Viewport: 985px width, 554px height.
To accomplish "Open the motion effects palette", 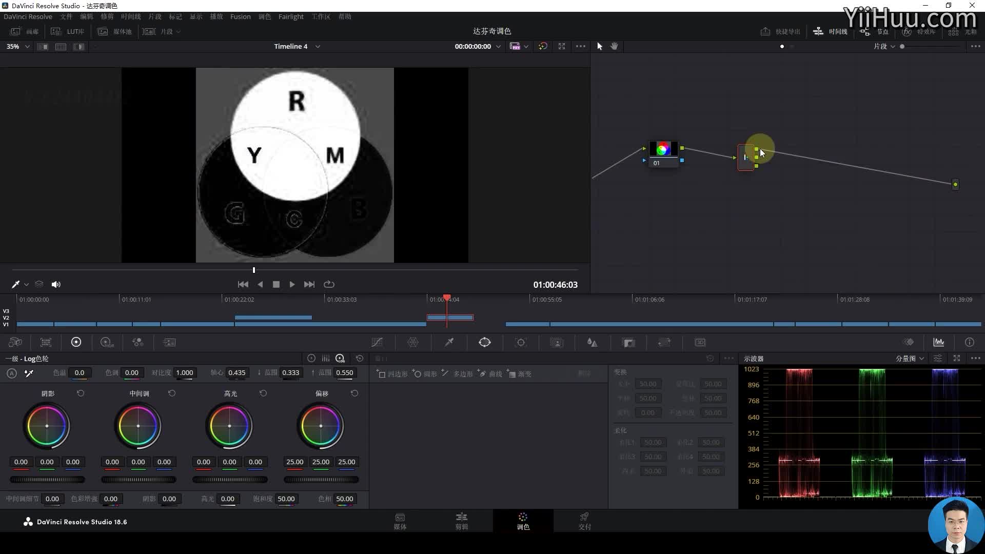I will point(169,342).
